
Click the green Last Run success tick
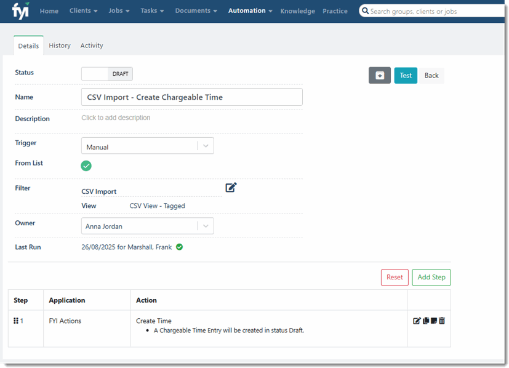point(179,247)
